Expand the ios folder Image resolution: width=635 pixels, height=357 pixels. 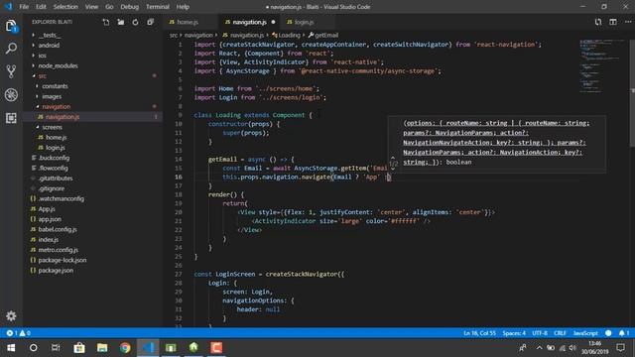(42, 56)
